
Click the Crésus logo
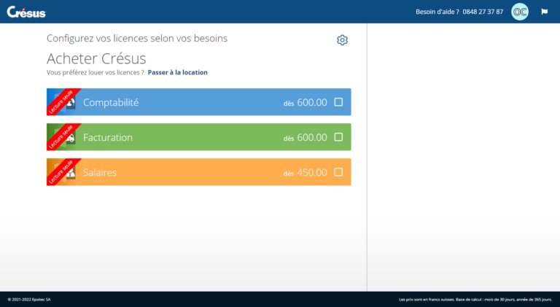[x=26, y=12]
